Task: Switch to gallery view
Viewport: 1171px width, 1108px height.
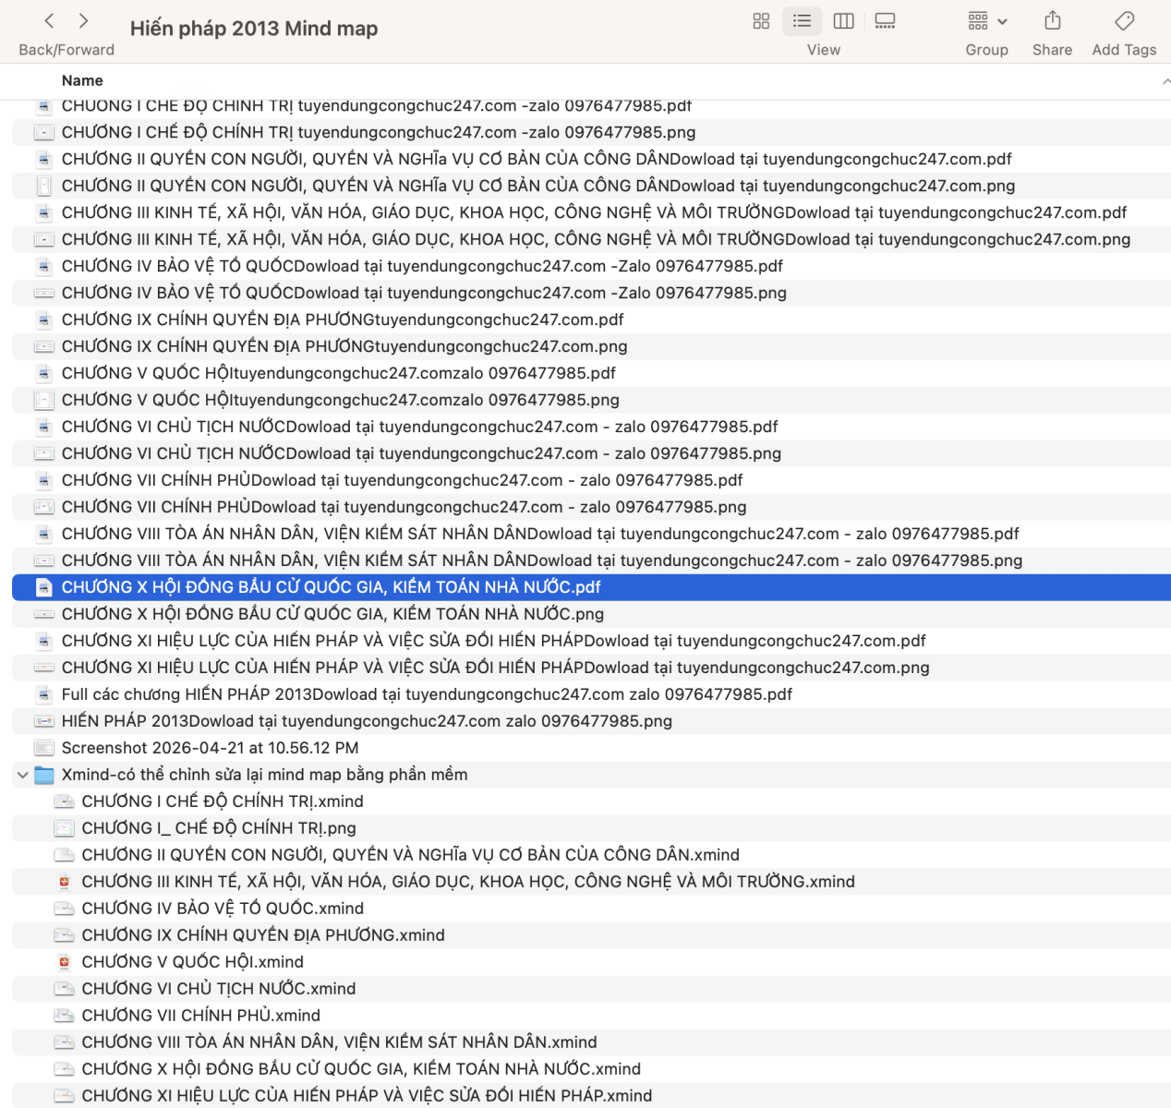Action: pyautogui.click(x=885, y=21)
